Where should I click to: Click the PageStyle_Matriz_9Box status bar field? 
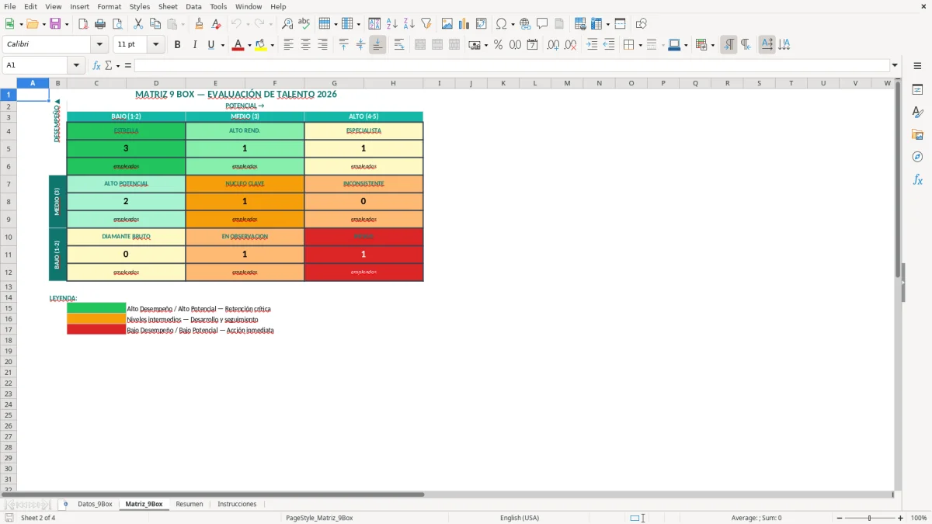pyautogui.click(x=319, y=518)
